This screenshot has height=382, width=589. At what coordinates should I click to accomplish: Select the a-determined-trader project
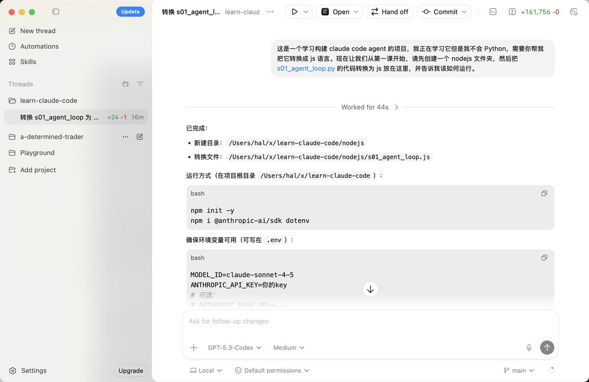click(52, 137)
